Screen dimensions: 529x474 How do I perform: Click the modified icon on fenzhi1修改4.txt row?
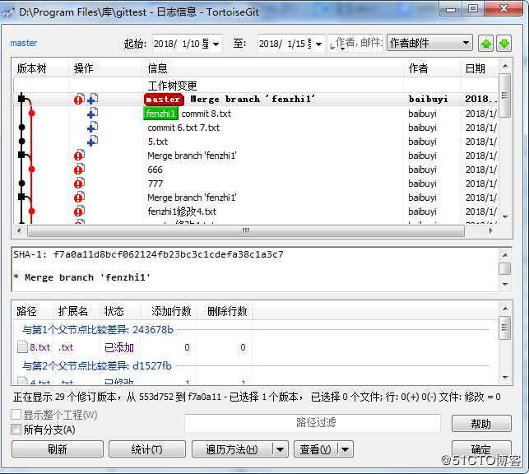79,211
